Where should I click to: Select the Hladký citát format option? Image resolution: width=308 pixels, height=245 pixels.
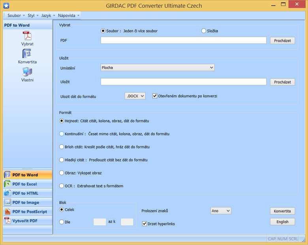(x=62, y=160)
